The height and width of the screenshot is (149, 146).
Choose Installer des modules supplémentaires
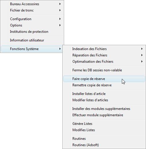pyautogui.click(x=104, y=109)
